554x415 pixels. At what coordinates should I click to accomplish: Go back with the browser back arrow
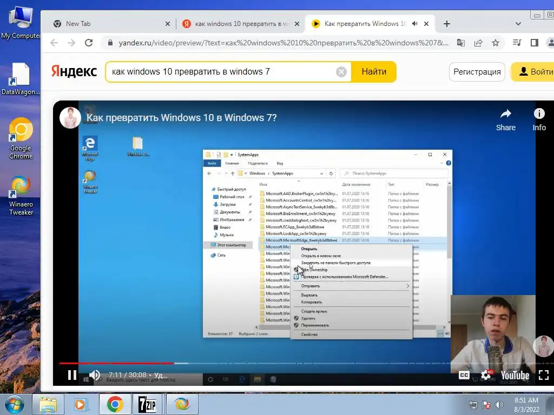(x=54, y=43)
